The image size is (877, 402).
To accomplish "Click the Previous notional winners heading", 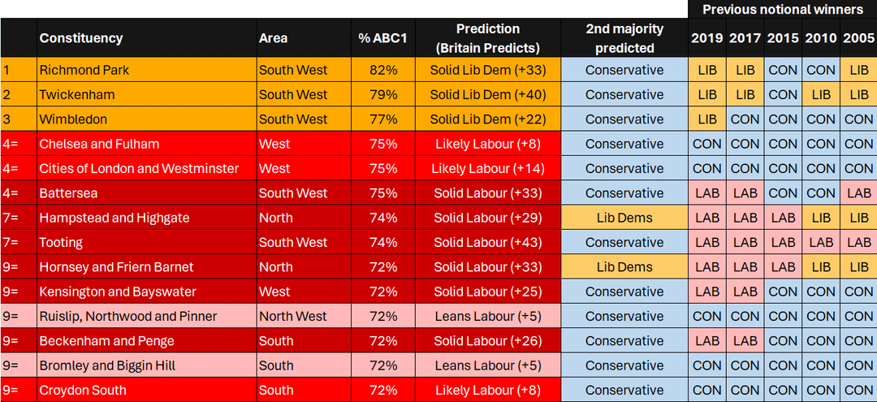I will point(782,10).
